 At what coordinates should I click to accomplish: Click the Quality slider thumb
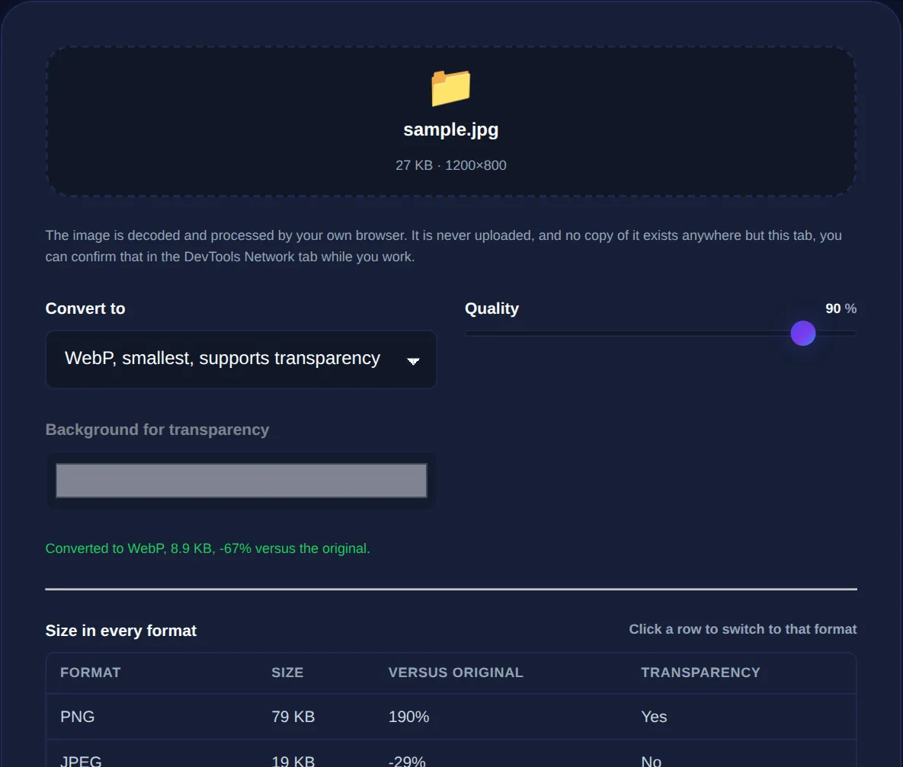803,334
